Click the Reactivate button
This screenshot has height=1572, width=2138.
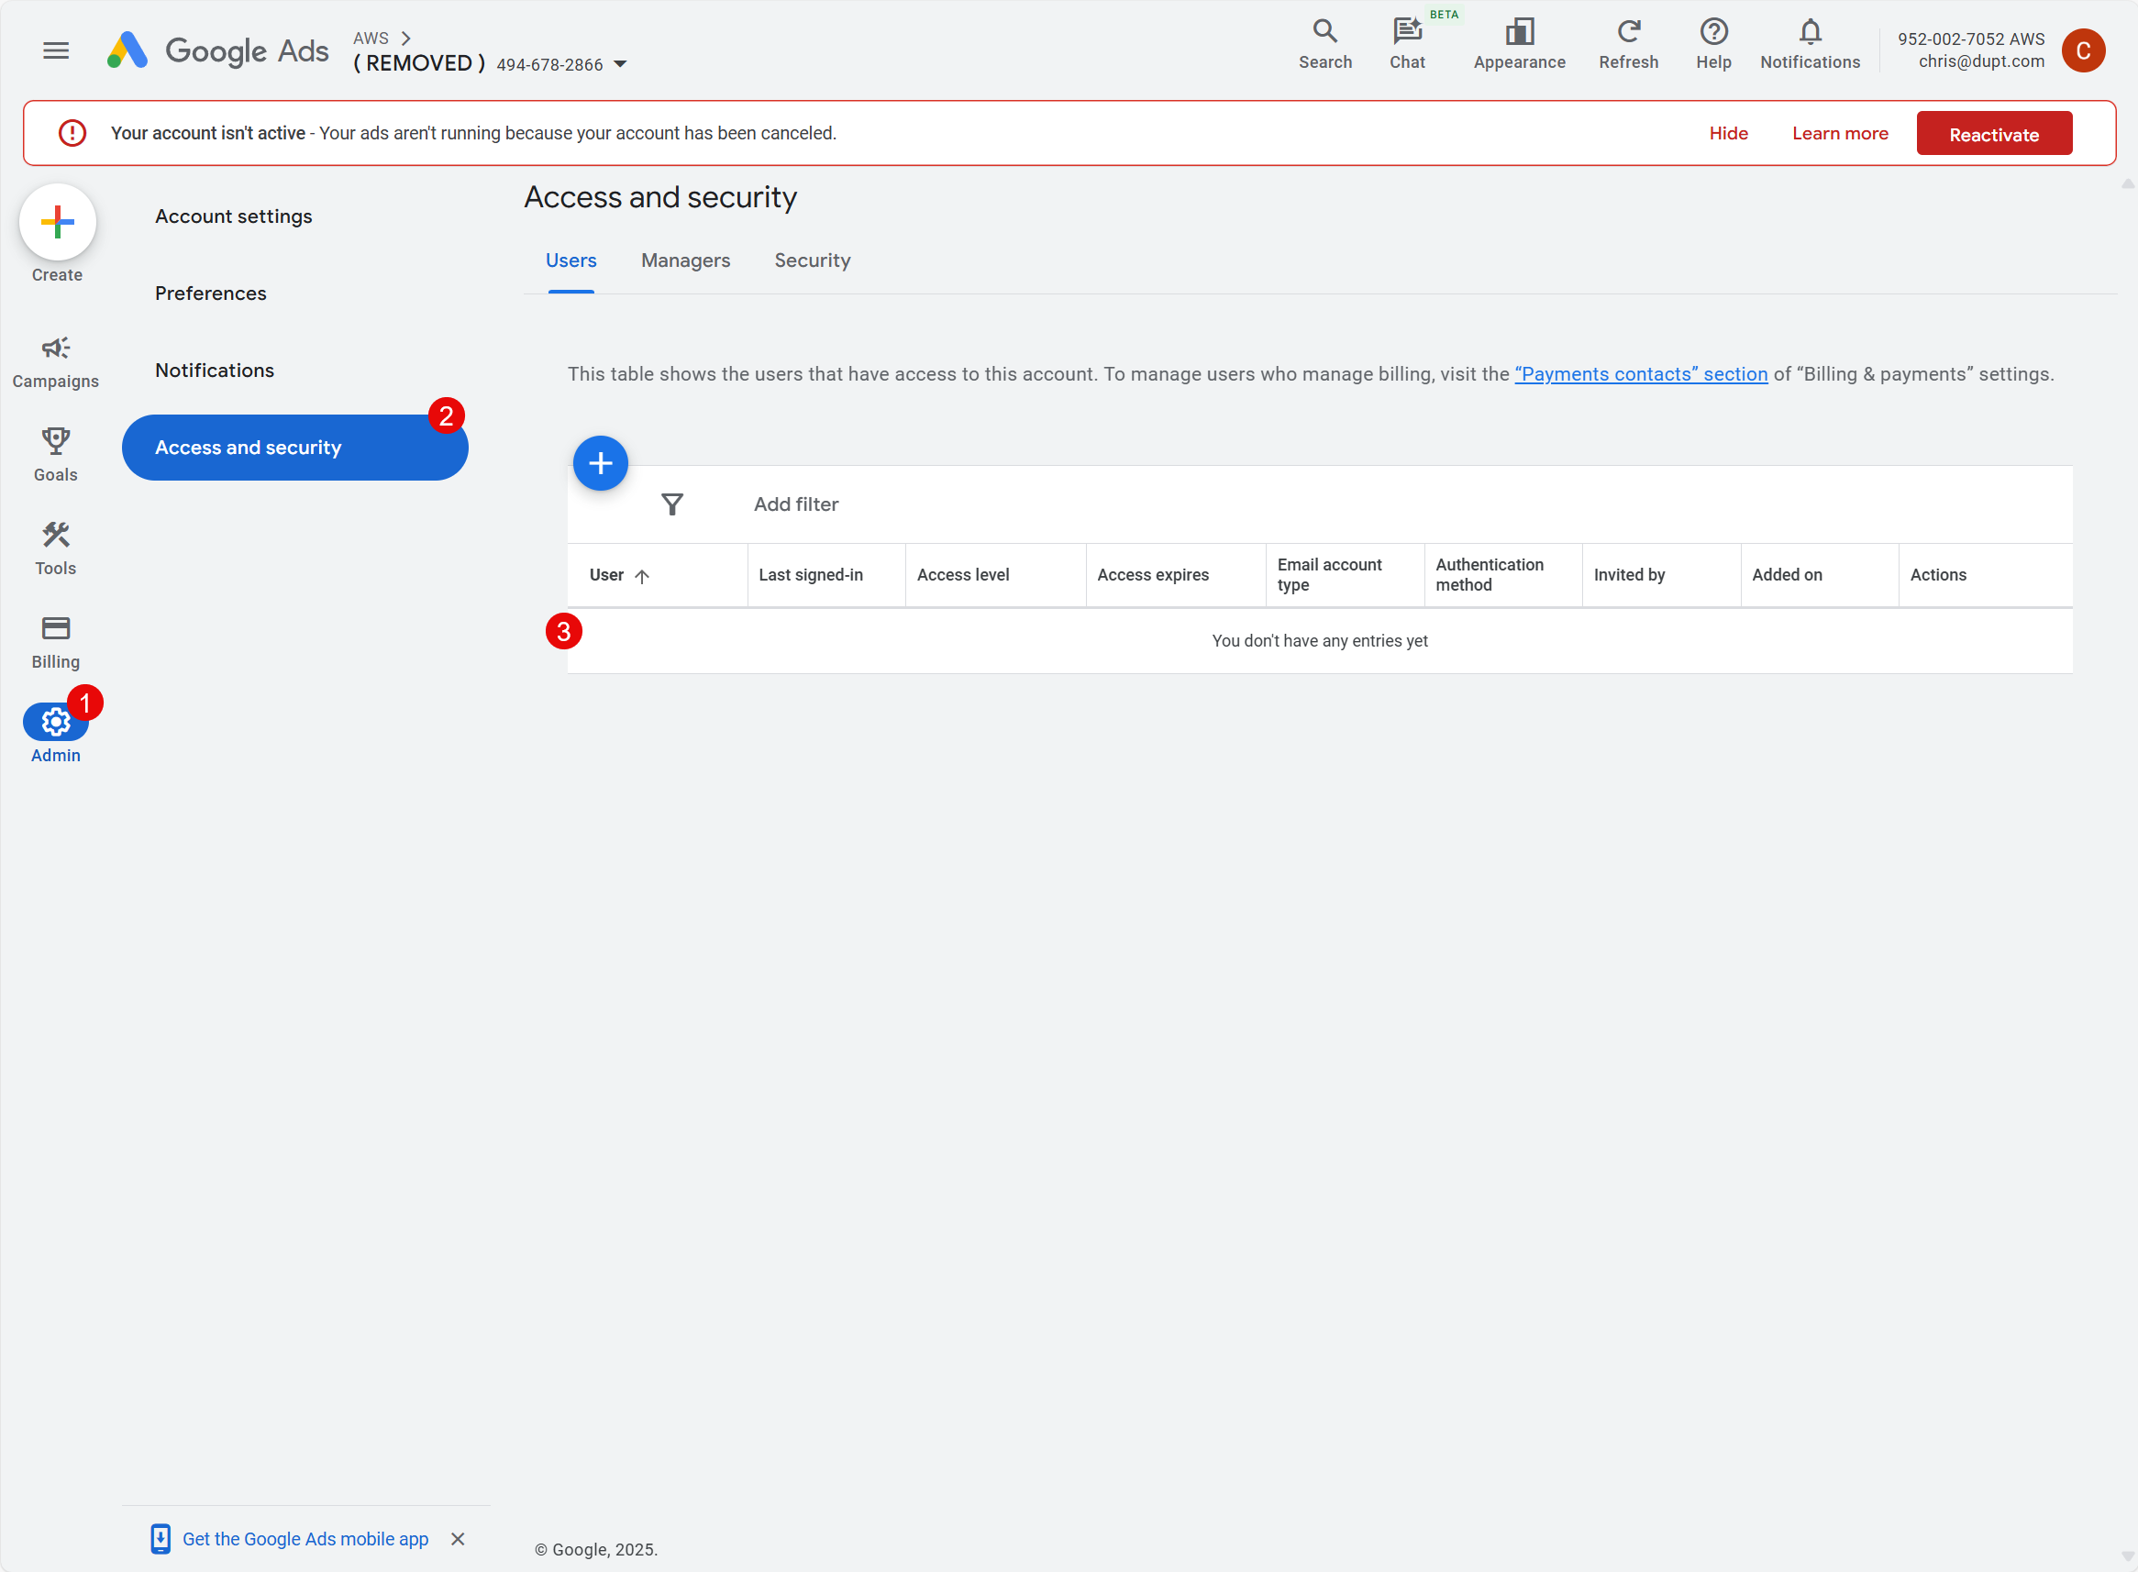point(1993,134)
